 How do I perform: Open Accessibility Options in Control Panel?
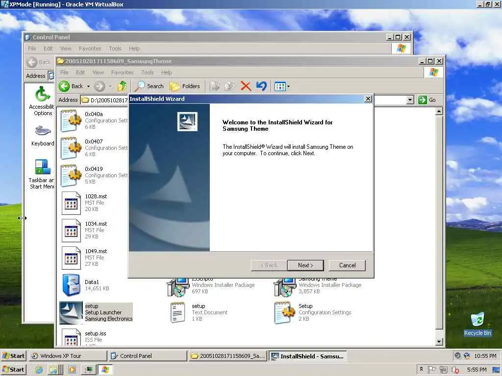43,101
